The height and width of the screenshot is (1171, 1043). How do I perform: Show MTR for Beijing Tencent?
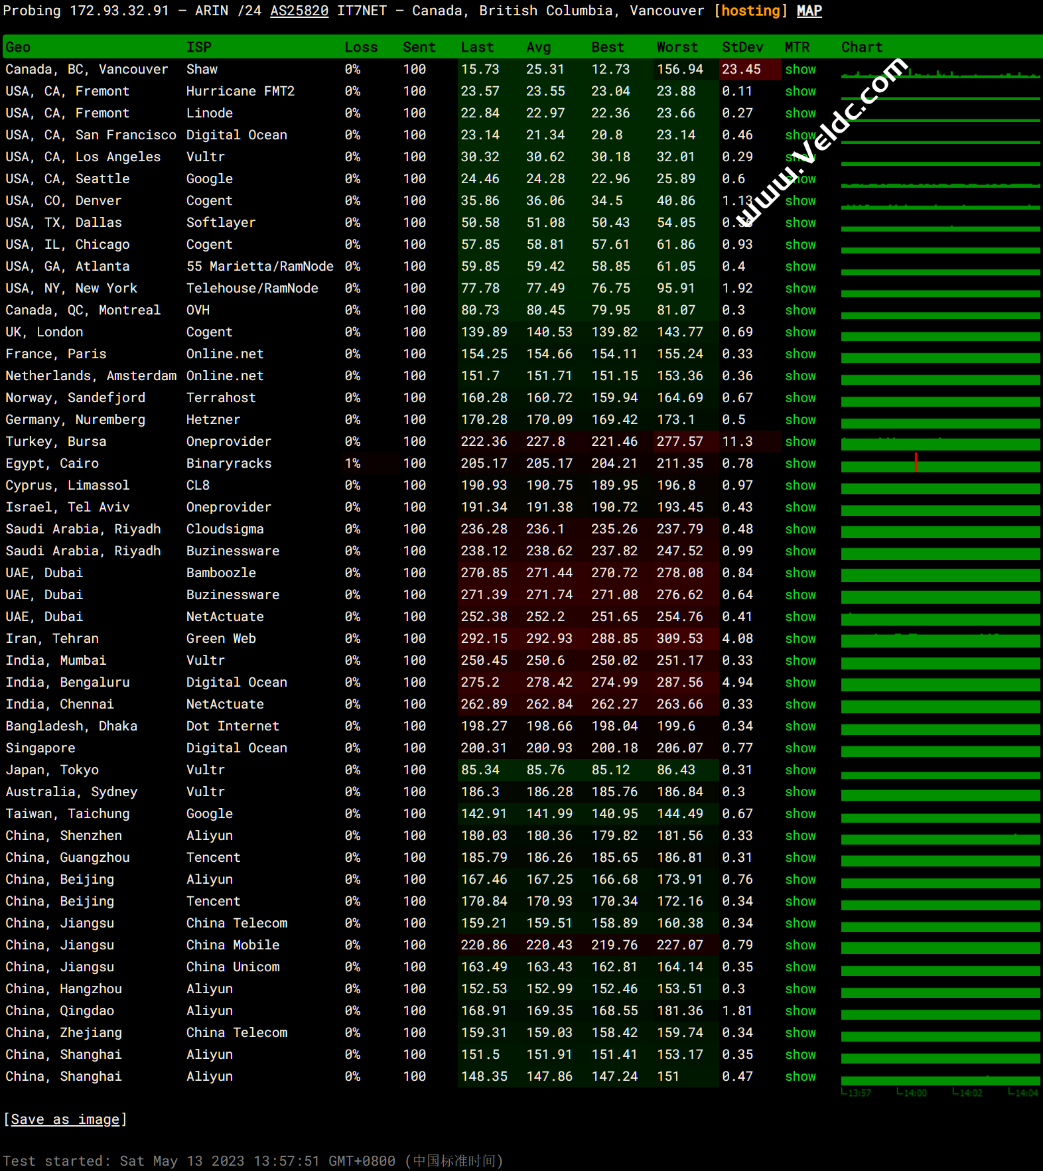click(800, 901)
